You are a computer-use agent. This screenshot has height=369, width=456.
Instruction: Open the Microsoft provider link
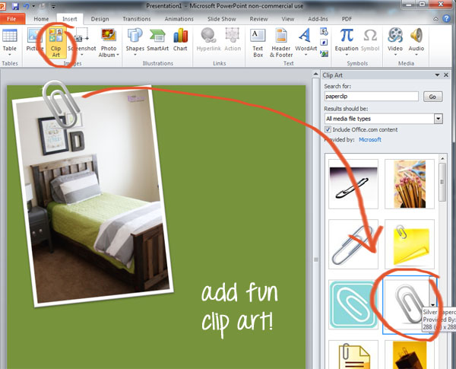[x=369, y=139]
